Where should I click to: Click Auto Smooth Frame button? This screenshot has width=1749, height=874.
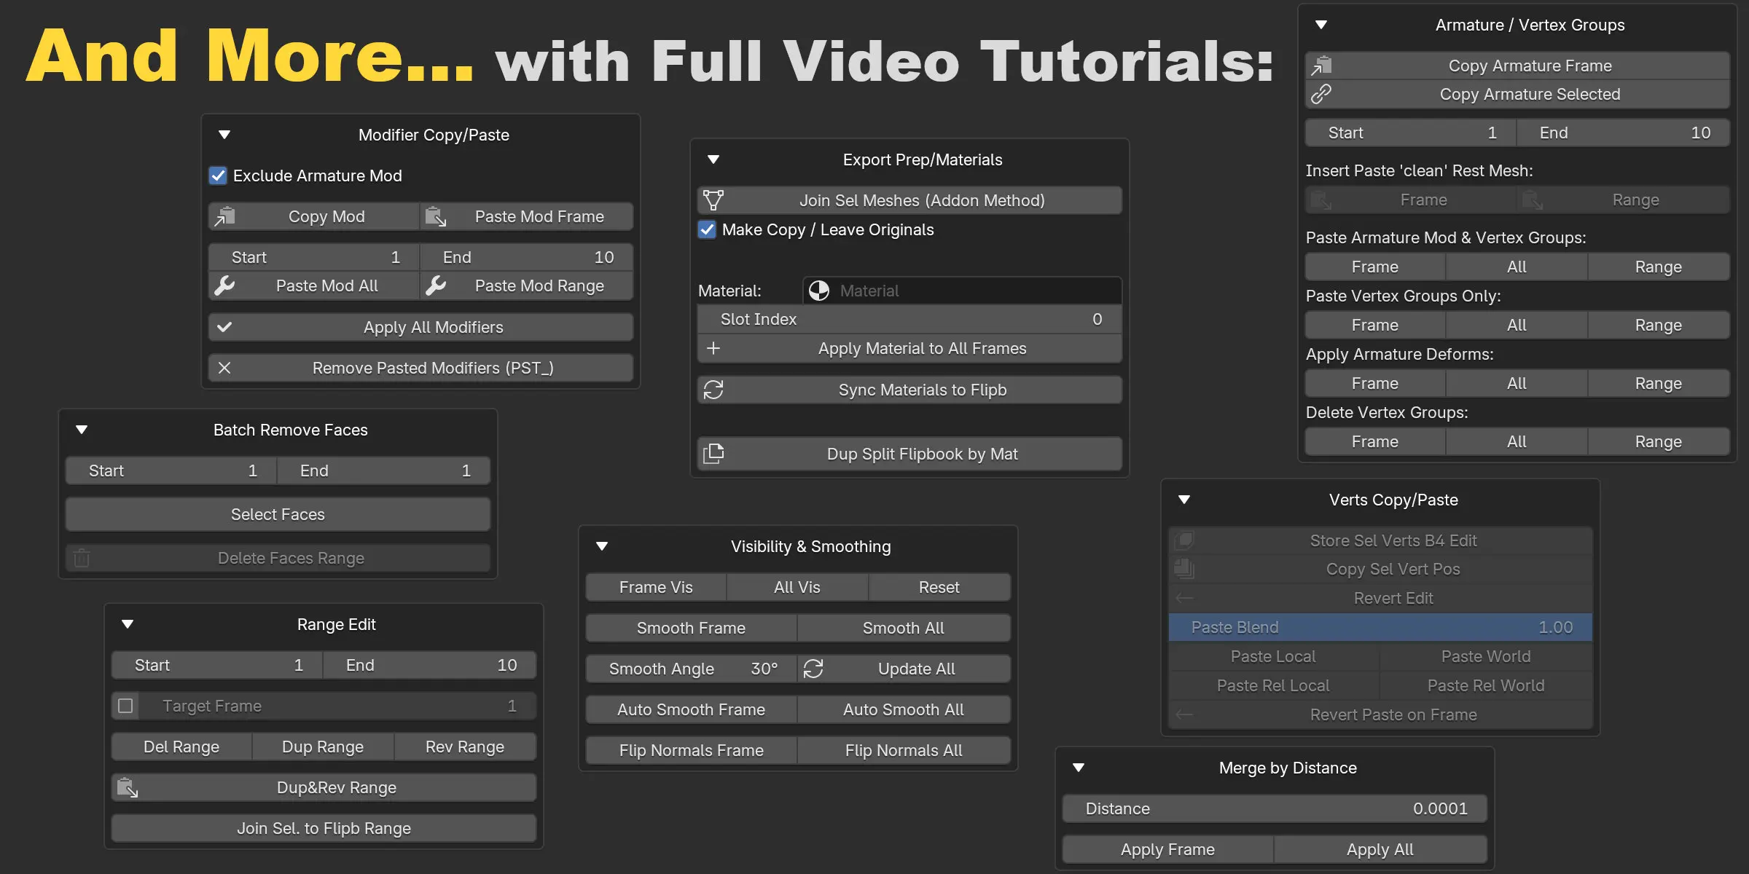click(x=691, y=709)
